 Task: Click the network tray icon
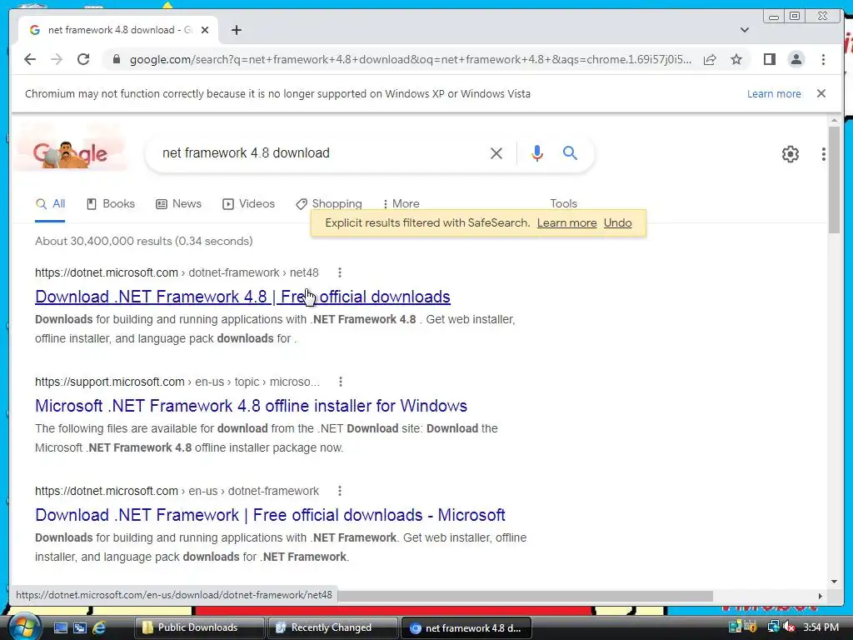(773, 627)
